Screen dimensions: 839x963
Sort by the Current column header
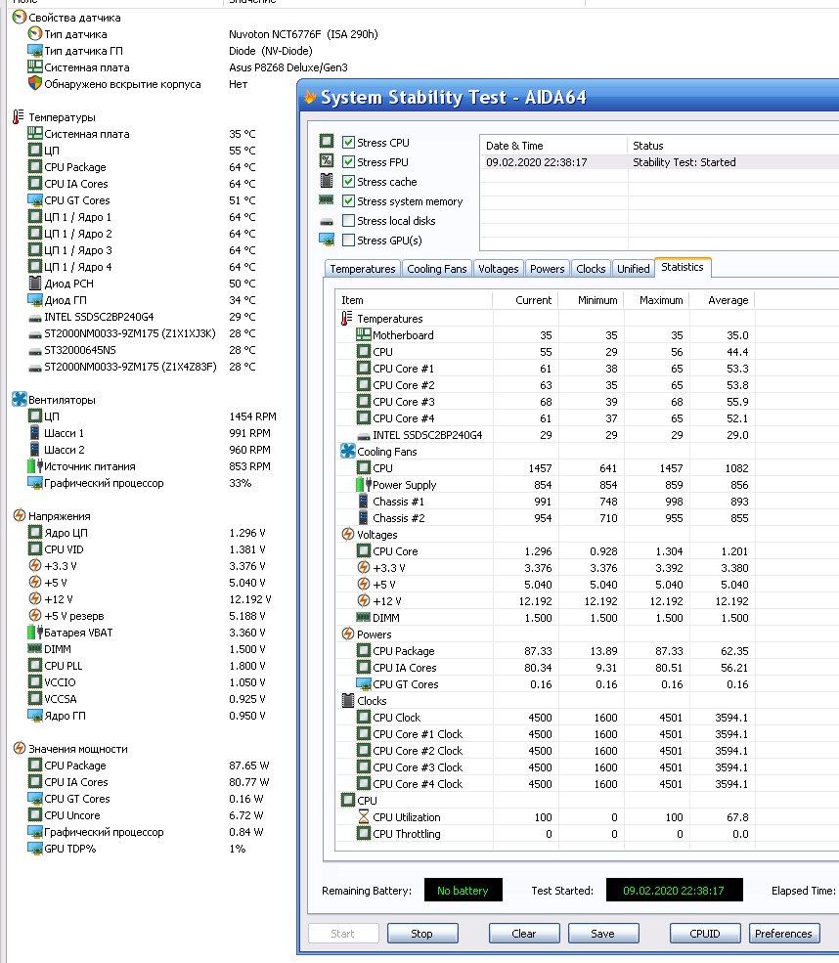click(525, 300)
